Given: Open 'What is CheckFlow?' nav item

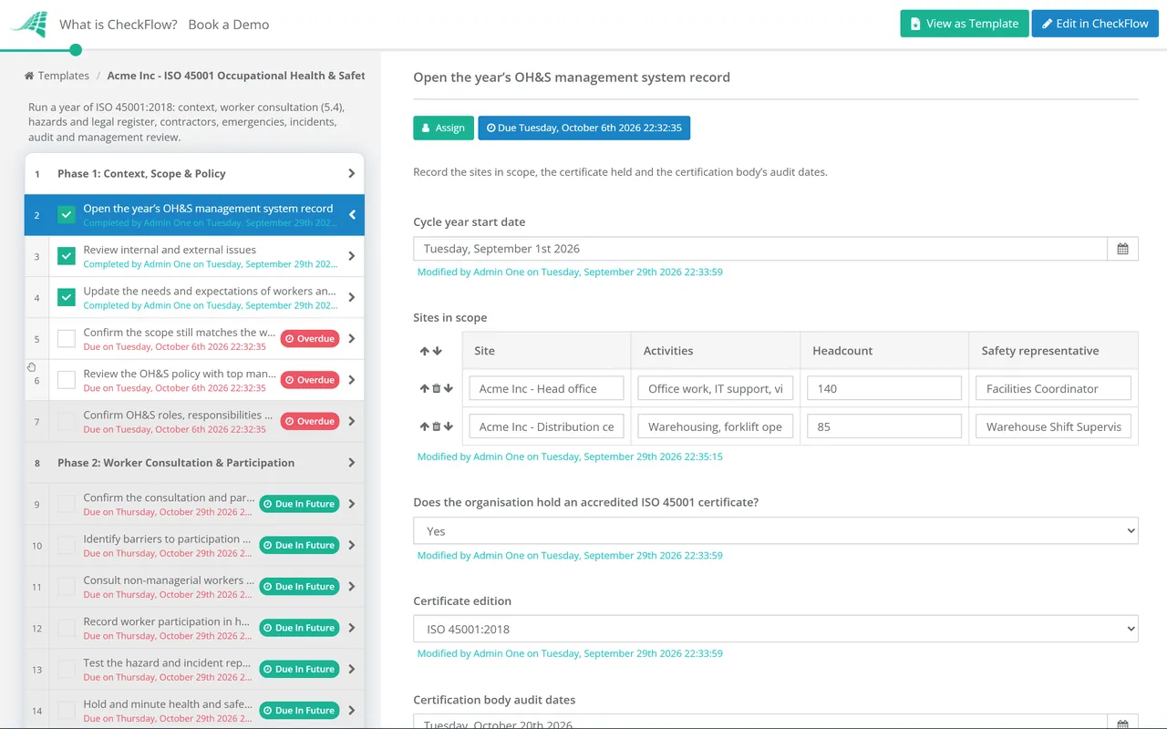Looking at the screenshot, I should click(x=119, y=25).
